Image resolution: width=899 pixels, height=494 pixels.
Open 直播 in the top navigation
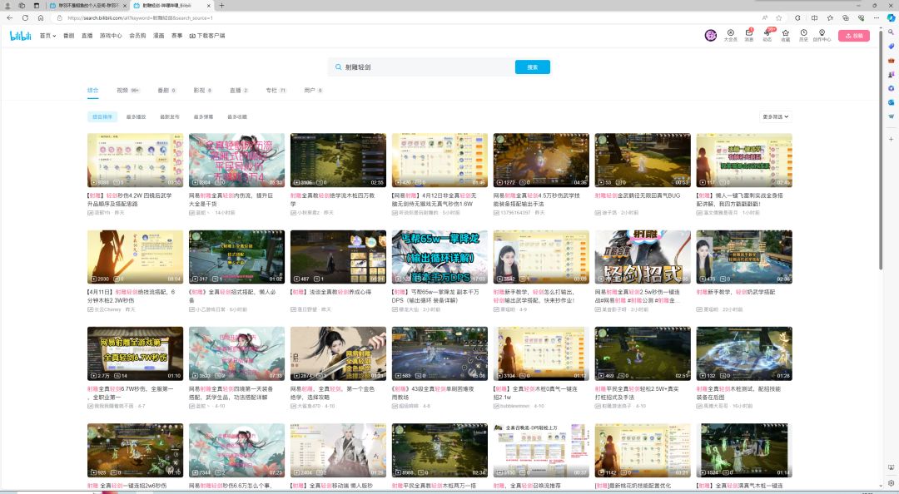[87, 36]
